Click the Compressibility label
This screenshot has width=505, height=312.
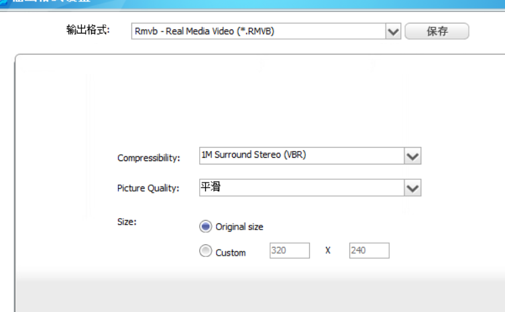pos(148,158)
